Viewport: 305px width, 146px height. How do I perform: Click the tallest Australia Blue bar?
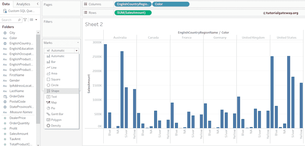[105, 86]
